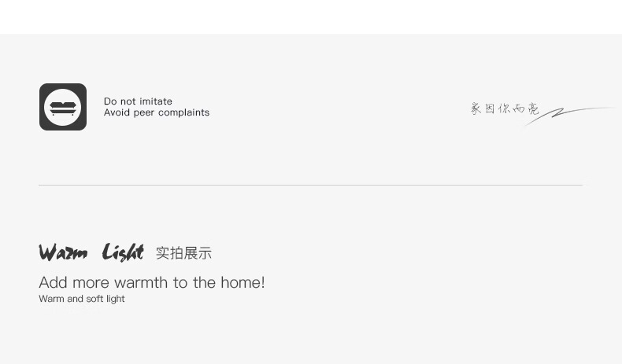Viewport: 622px width, 364px height.
Task: Click the white band at page top
Action: [x=311, y=17]
